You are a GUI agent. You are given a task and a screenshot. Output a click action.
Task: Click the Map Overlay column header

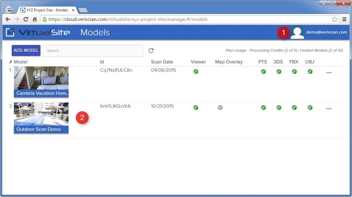pyautogui.click(x=229, y=62)
